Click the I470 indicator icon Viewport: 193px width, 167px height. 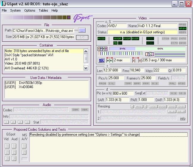point(182,39)
